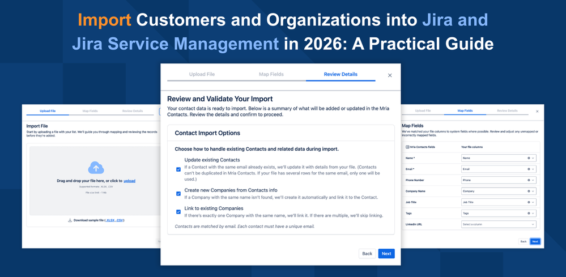Click the gear icon in the Name mapping field

(529, 158)
